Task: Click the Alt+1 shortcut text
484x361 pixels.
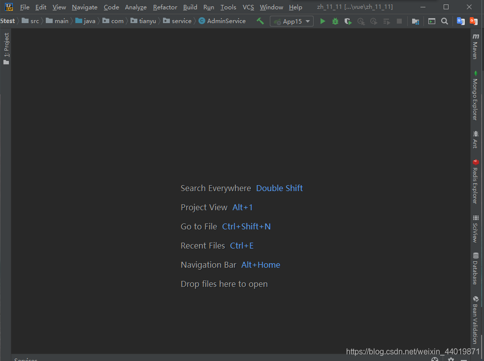Action: (243, 207)
